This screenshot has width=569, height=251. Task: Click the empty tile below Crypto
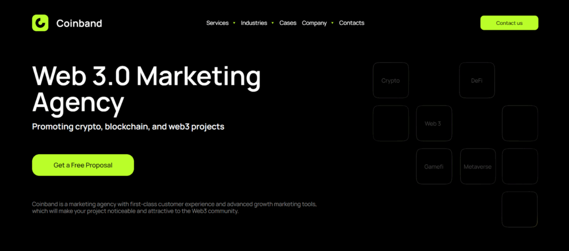point(391,124)
